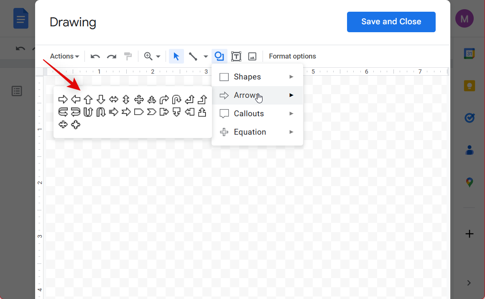Insert the left arrow callout shape

coord(189,112)
